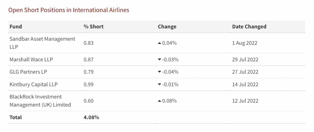Click the 0.99 short percentage value
The height and width of the screenshot is (132, 314).
click(88, 84)
